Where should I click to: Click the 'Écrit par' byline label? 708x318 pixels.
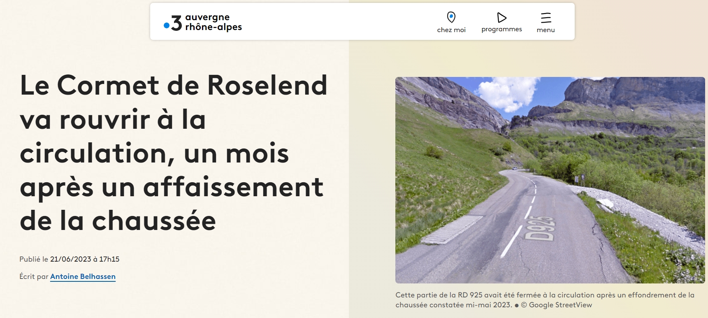[34, 276]
